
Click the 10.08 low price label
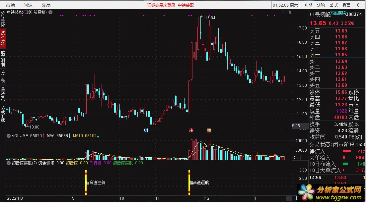[34, 127]
